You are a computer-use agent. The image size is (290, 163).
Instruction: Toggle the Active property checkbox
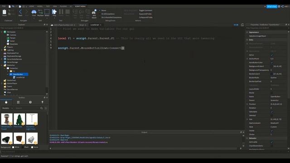click(272, 55)
